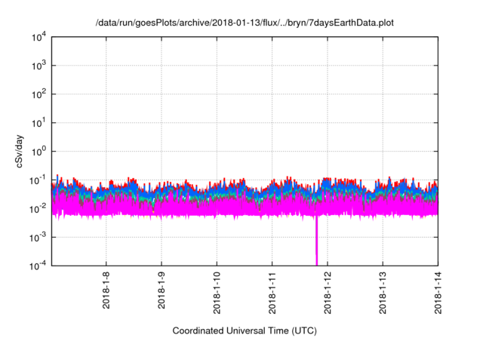Click the 2018-1-11 date tick label

272,293
